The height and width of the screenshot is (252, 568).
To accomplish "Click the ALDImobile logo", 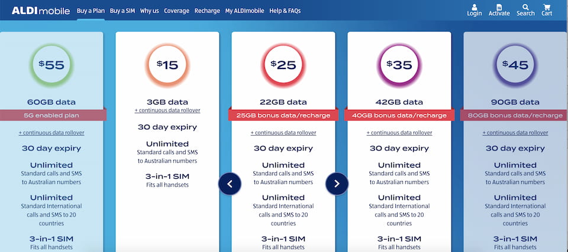I will coord(40,11).
